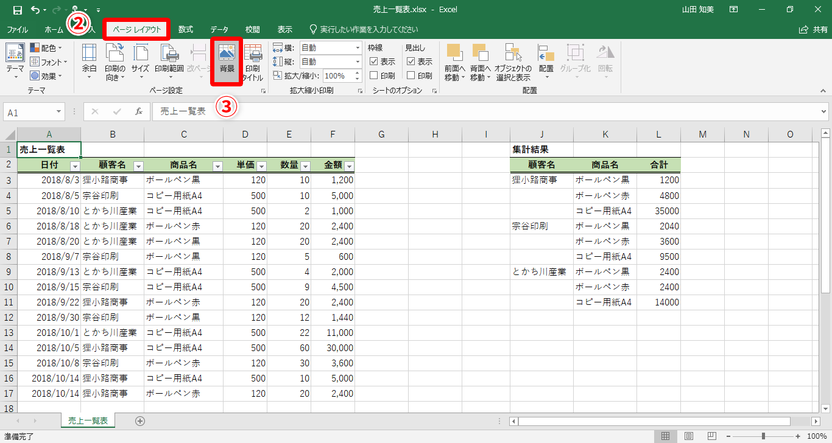Open the Themes (テーマ) gallery
Screen dimensions: 832x443
[15, 61]
